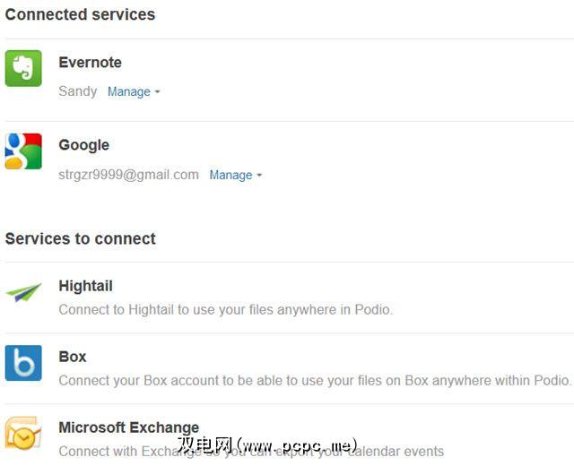The height and width of the screenshot is (466, 574).
Task: Click the arrow beside Evernote's Manage
Action: click(x=157, y=92)
